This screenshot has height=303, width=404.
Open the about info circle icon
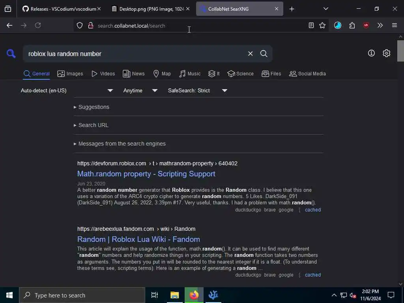click(x=371, y=53)
